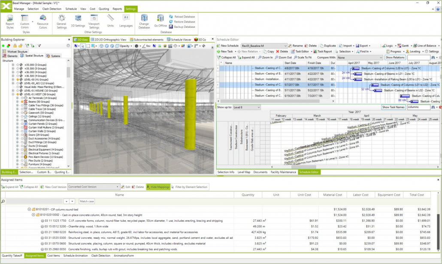
Task: Click Backup Database icon
Action: 171,27
